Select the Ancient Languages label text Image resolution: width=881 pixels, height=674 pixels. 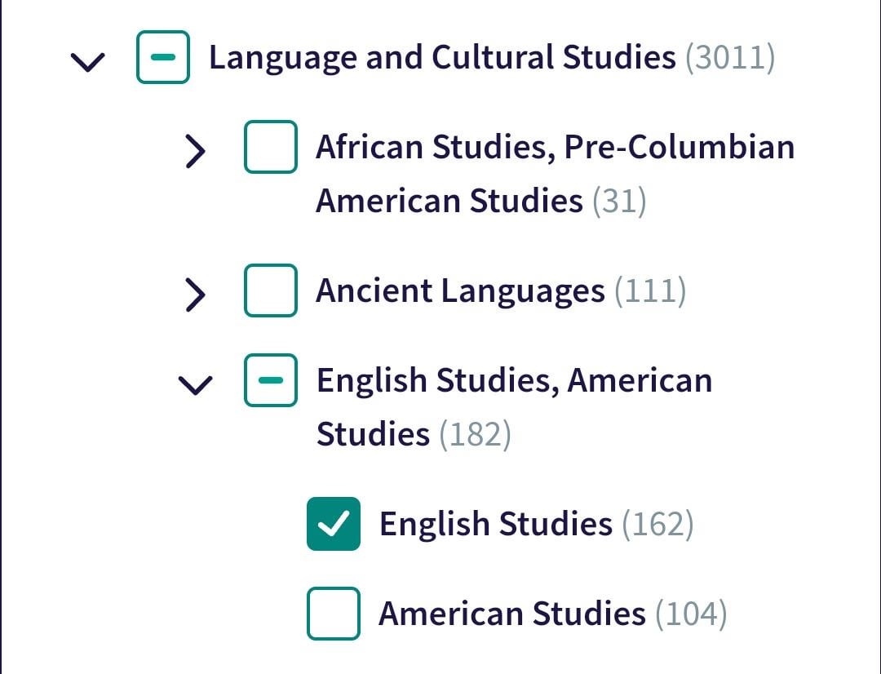(x=460, y=291)
